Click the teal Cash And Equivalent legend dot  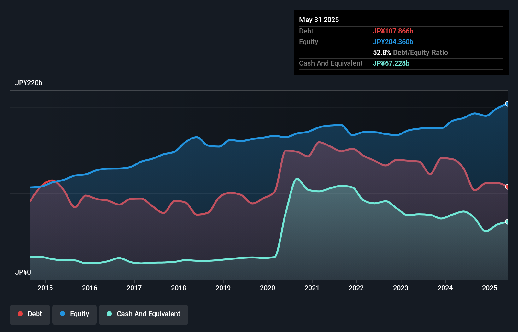[x=109, y=314]
